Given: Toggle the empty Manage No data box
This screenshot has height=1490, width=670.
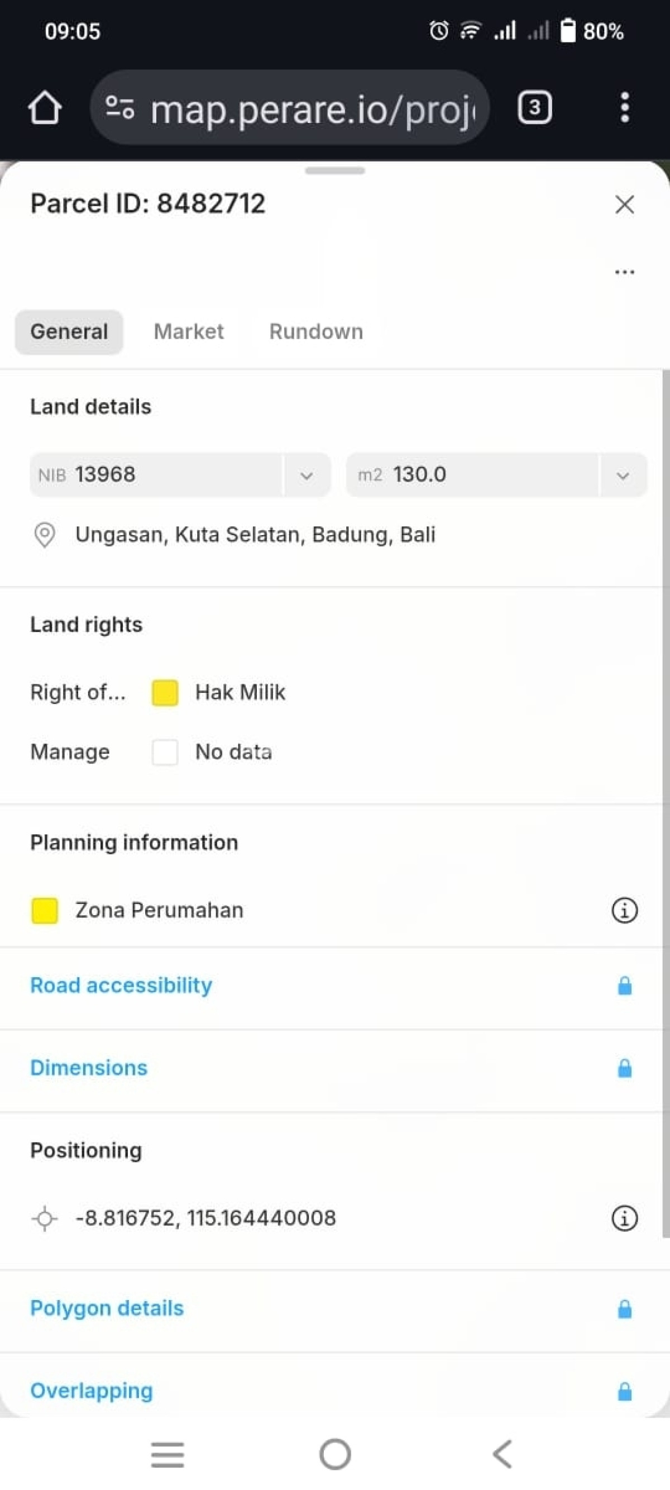Looking at the screenshot, I should point(165,752).
